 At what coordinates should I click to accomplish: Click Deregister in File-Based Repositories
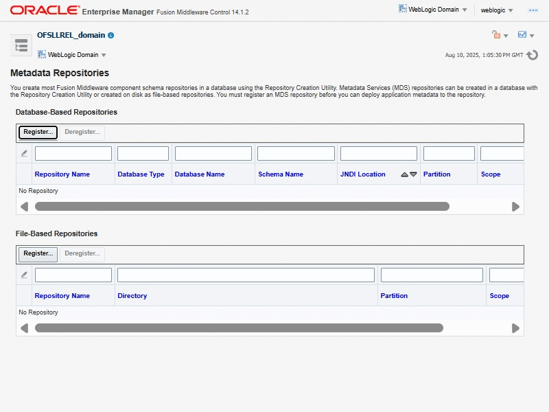coord(82,253)
